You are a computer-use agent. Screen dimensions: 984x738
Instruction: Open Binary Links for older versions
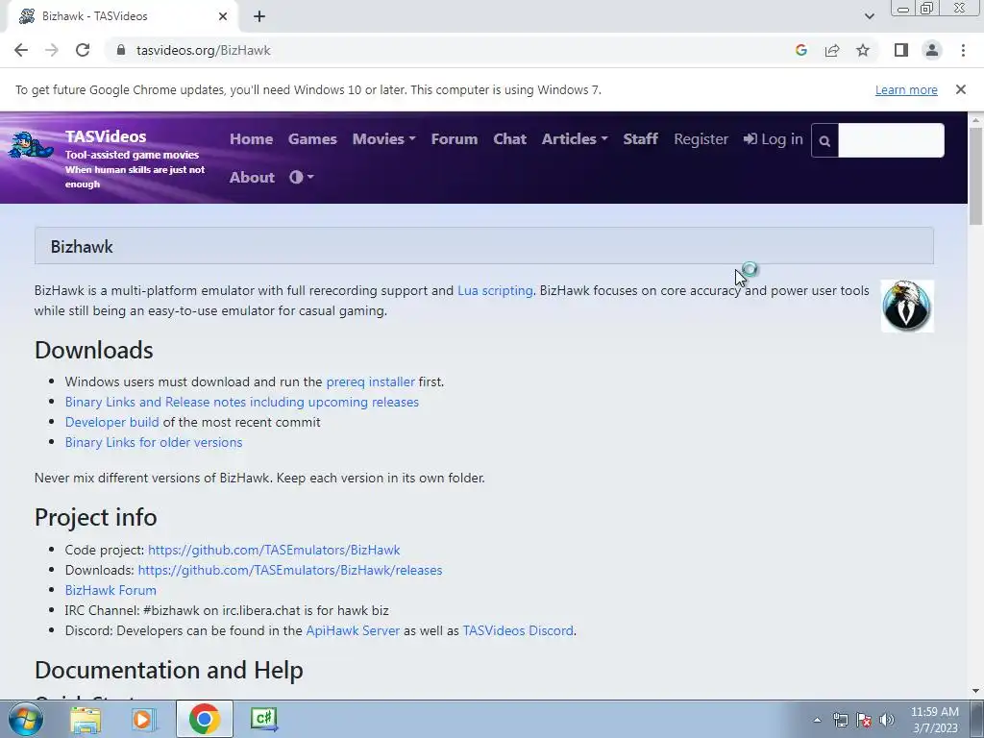(154, 442)
